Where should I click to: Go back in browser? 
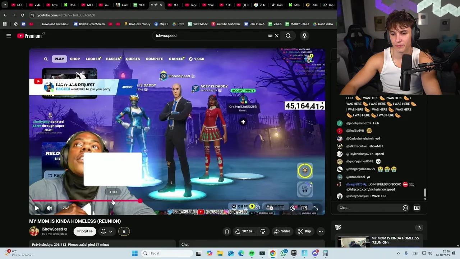tap(5, 15)
